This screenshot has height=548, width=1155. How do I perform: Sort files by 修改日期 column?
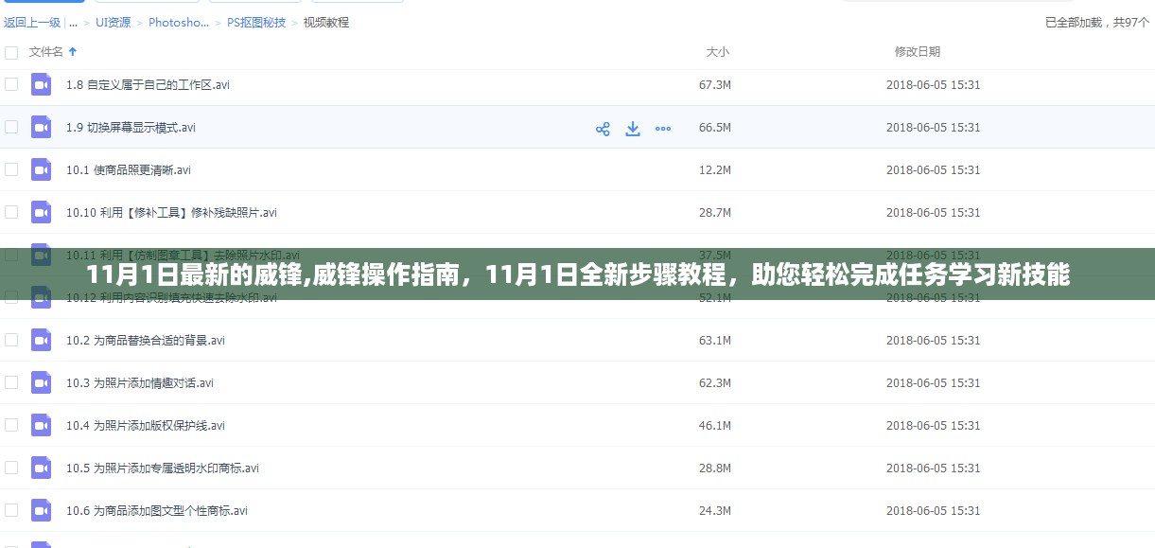coord(917,51)
